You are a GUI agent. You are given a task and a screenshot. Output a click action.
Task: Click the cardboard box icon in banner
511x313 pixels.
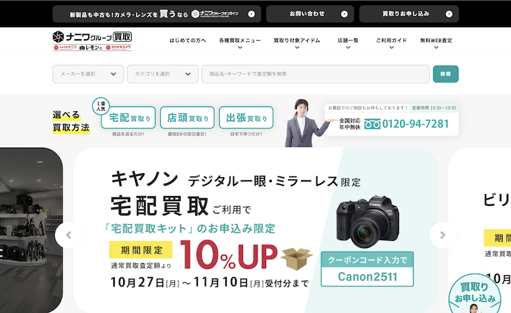click(x=297, y=259)
